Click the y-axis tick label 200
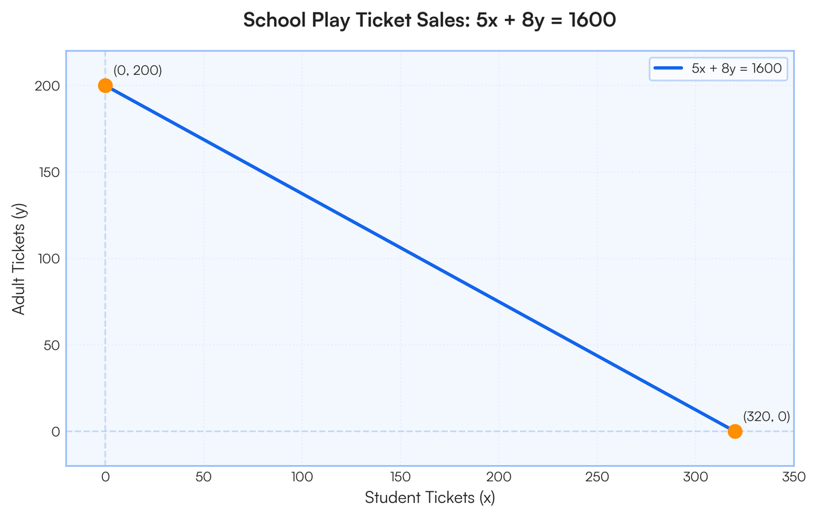This screenshot has width=818, height=518. pyautogui.click(x=49, y=86)
